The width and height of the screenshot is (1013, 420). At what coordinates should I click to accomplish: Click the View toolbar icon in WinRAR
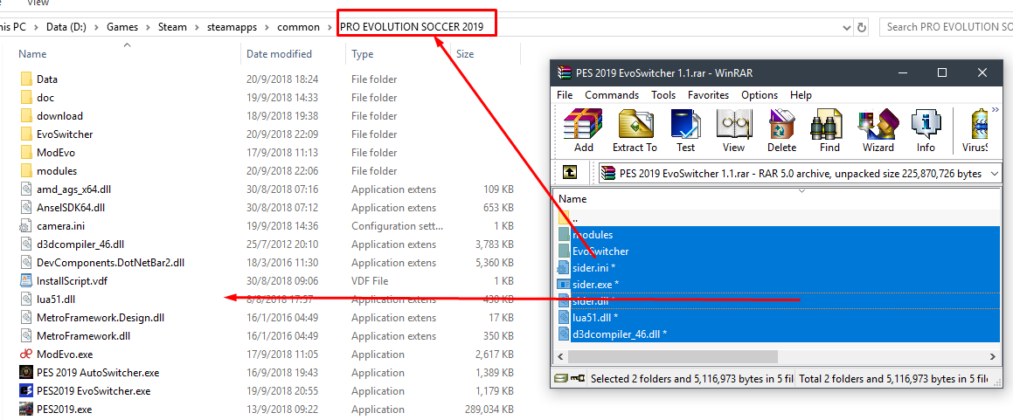734,130
